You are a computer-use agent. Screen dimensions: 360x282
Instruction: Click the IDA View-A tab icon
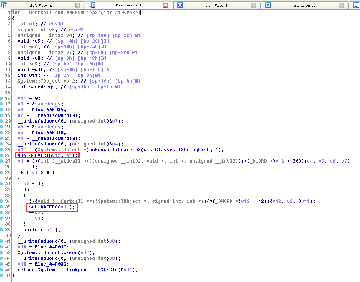pyautogui.click(x=4, y=5)
